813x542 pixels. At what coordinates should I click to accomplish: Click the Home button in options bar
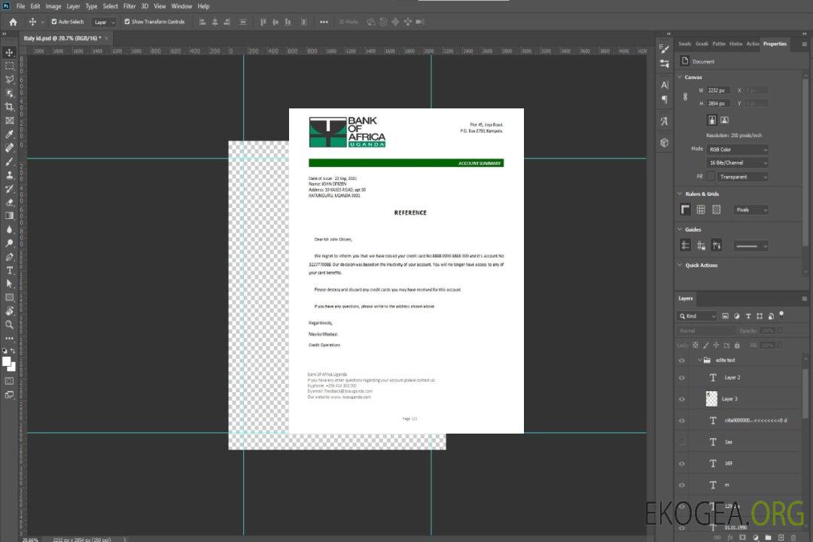click(x=13, y=22)
